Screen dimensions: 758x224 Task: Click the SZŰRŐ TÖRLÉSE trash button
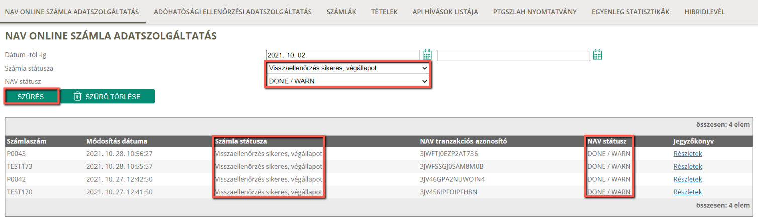pos(108,96)
